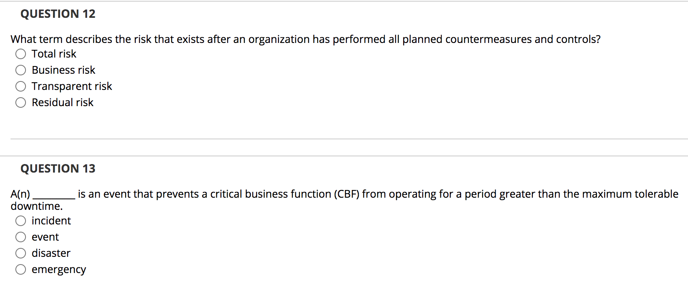Click the QUESTION 13 heading

pyautogui.click(x=58, y=168)
